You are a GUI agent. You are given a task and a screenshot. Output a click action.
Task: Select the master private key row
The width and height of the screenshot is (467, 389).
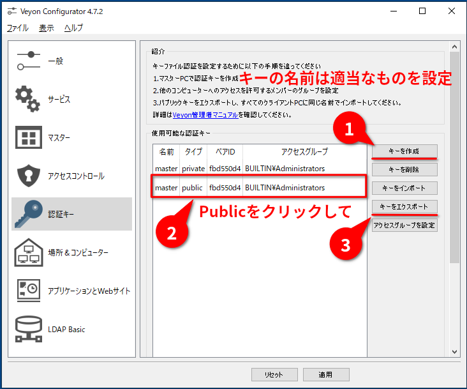click(260, 169)
